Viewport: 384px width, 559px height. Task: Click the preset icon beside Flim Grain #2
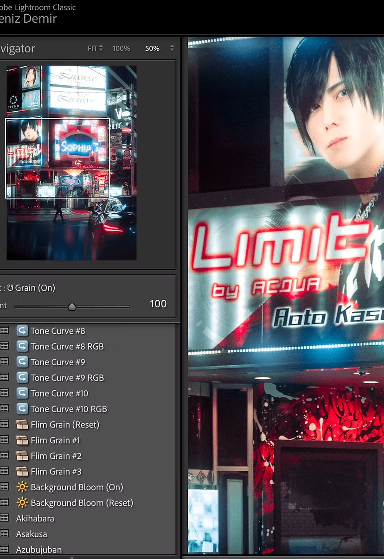[x=4, y=456]
